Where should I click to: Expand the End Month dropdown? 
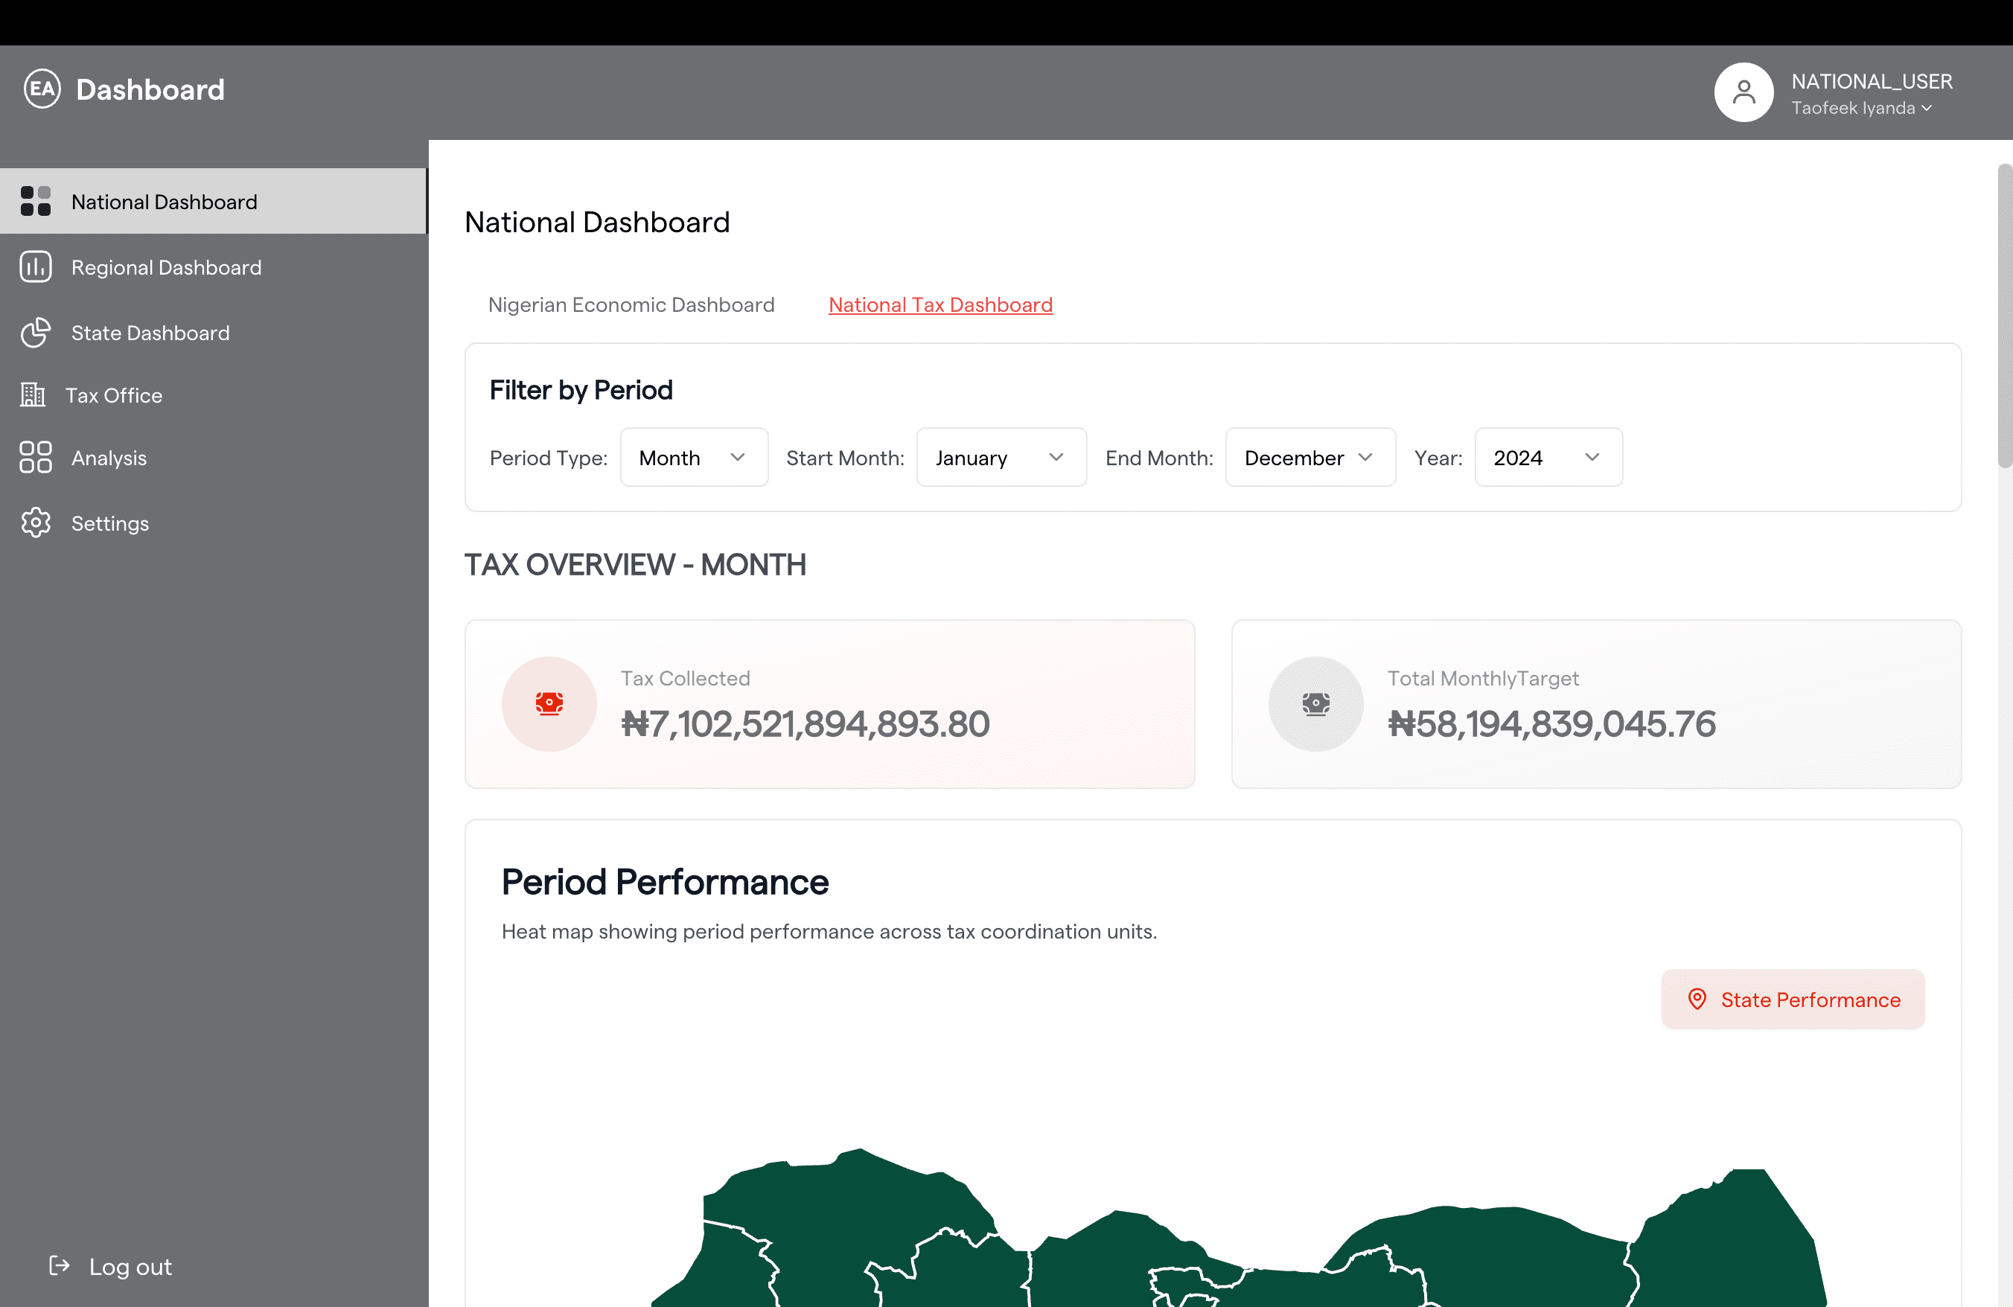click(x=1309, y=457)
